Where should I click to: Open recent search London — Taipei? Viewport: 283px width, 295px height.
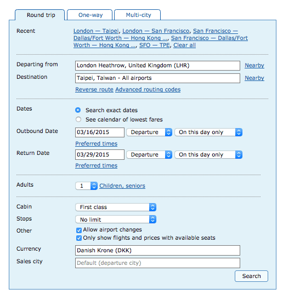pyautogui.click(x=96, y=31)
